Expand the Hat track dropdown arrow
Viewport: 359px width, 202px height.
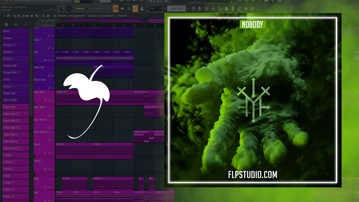coord(49,60)
